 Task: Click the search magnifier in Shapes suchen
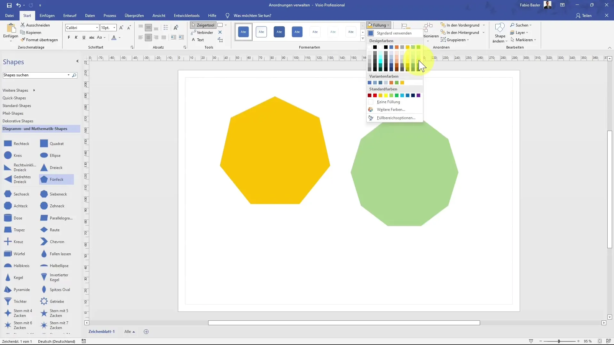[74, 75]
